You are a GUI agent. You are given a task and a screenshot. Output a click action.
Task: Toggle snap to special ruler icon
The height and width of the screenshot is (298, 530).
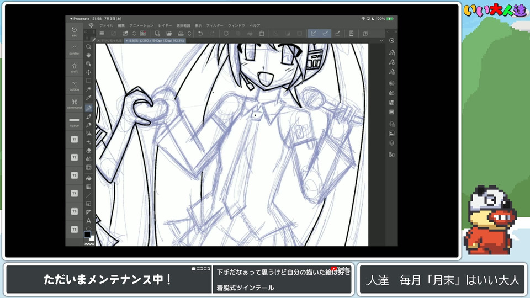coord(326,34)
